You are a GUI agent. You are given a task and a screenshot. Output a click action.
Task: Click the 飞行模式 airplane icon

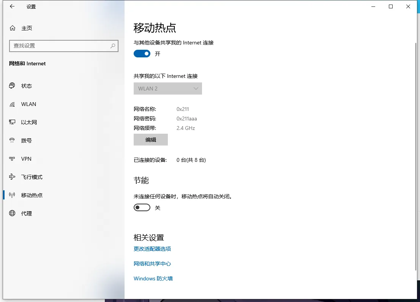tap(13, 177)
